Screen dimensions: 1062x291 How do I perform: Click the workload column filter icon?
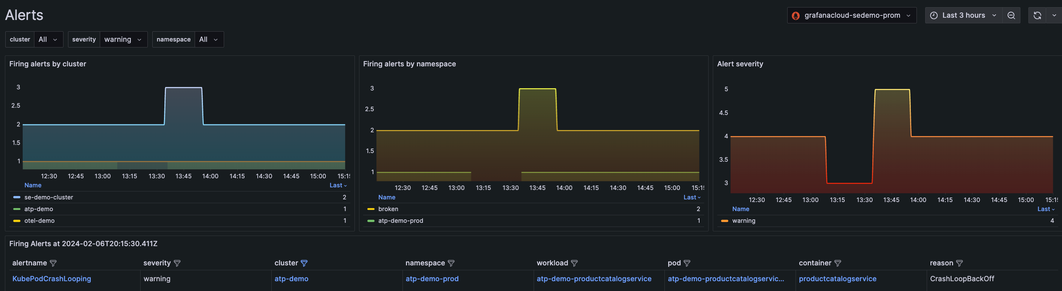[x=574, y=263]
